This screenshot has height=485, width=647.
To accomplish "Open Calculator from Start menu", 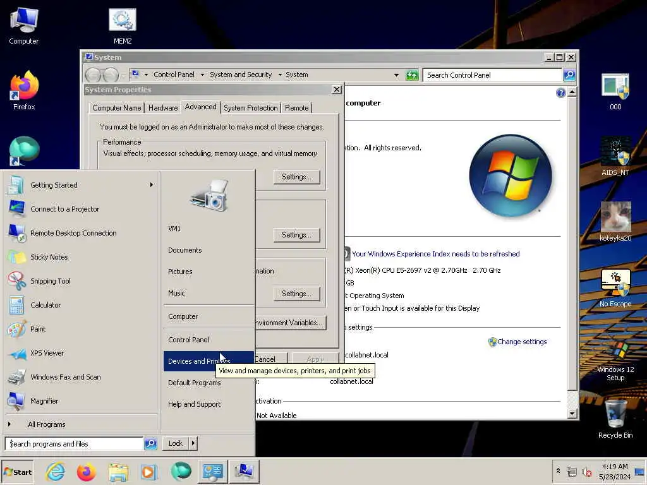I will click(80, 305).
